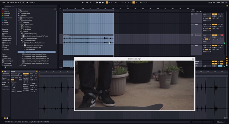Open the Plug-Ins category
Image resolution: width=229 pixels, height=124 pixels.
pos(5,45)
